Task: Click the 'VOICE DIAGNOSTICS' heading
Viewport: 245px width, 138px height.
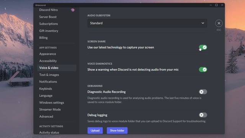Action: pos(100,64)
